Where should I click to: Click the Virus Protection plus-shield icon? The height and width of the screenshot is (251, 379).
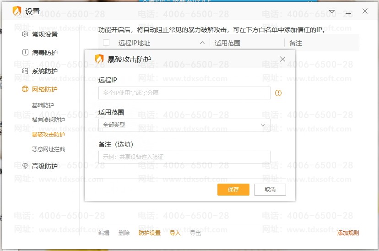[x=25, y=53]
